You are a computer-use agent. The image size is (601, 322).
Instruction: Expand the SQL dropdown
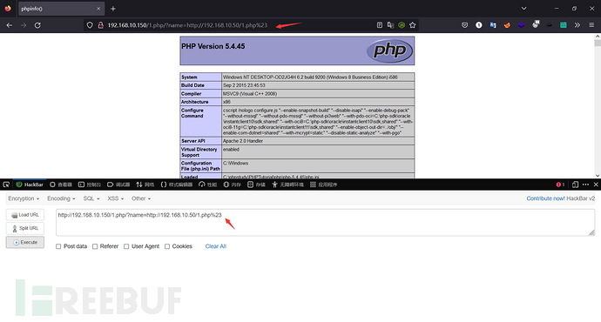tap(91, 198)
